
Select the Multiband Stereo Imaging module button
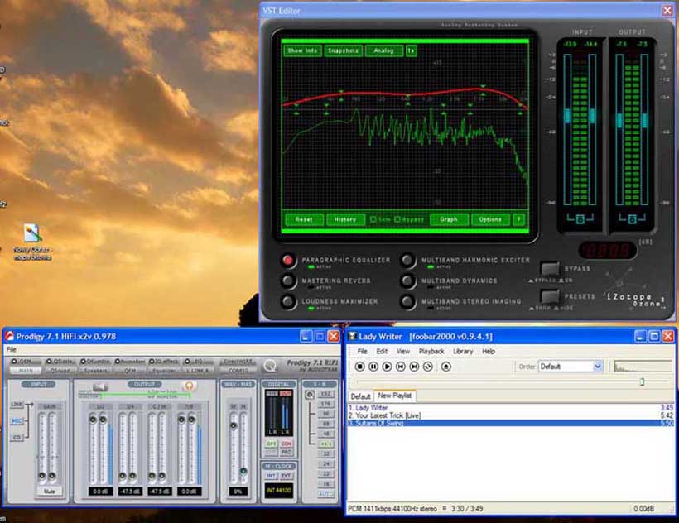(x=407, y=301)
